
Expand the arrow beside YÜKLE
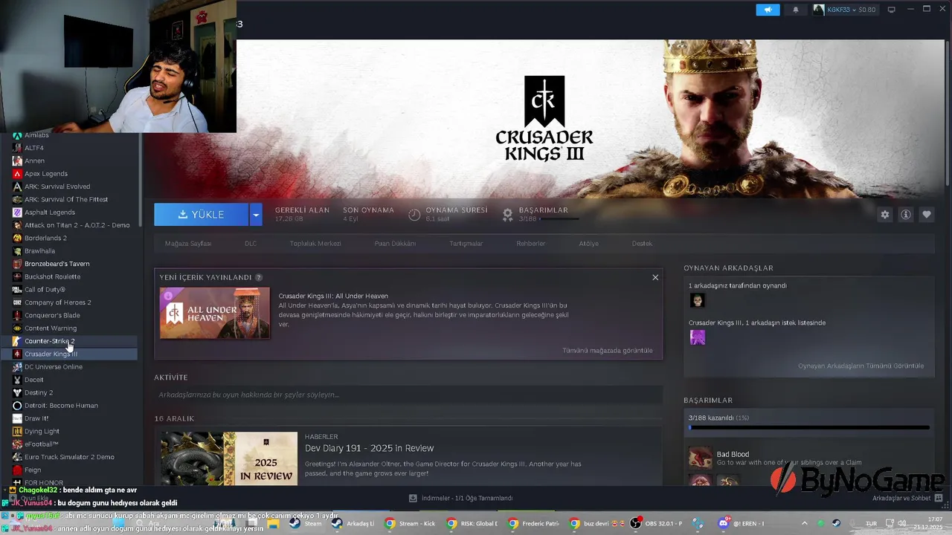pyautogui.click(x=256, y=215)
